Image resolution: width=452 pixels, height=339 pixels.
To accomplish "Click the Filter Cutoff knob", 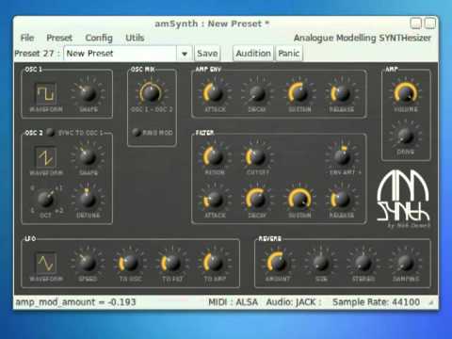I will (x=257, y=156).
